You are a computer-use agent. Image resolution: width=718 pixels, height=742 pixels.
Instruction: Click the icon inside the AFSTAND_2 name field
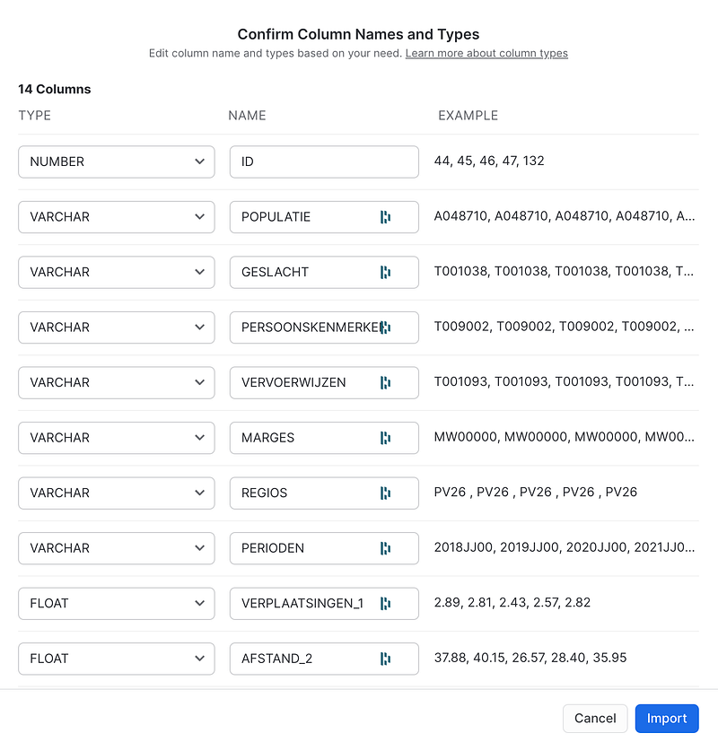pos(385,659)
